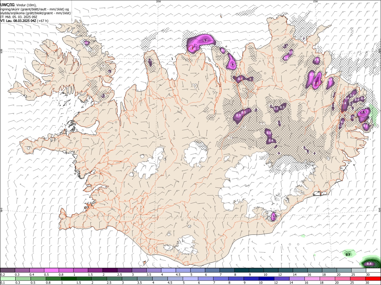Image resolution: width=381 pixels, height=285 pixels.
Task: Pick the dark navy swatch between 10 and 12 on lower scale
Action: (266, 279)
